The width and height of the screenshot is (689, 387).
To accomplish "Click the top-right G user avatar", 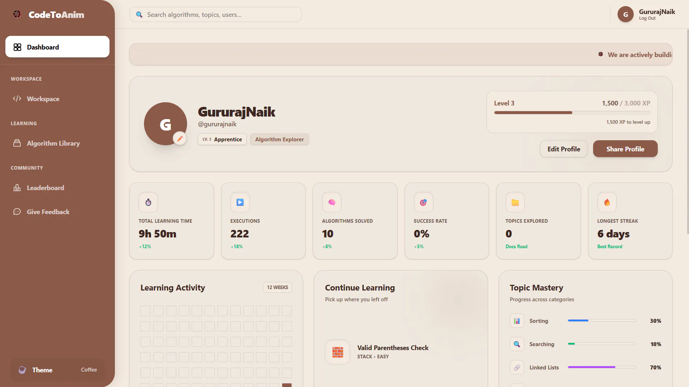I will coord(625,14).
